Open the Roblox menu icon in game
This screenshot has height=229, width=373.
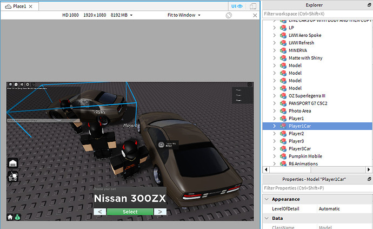point(10,84)
